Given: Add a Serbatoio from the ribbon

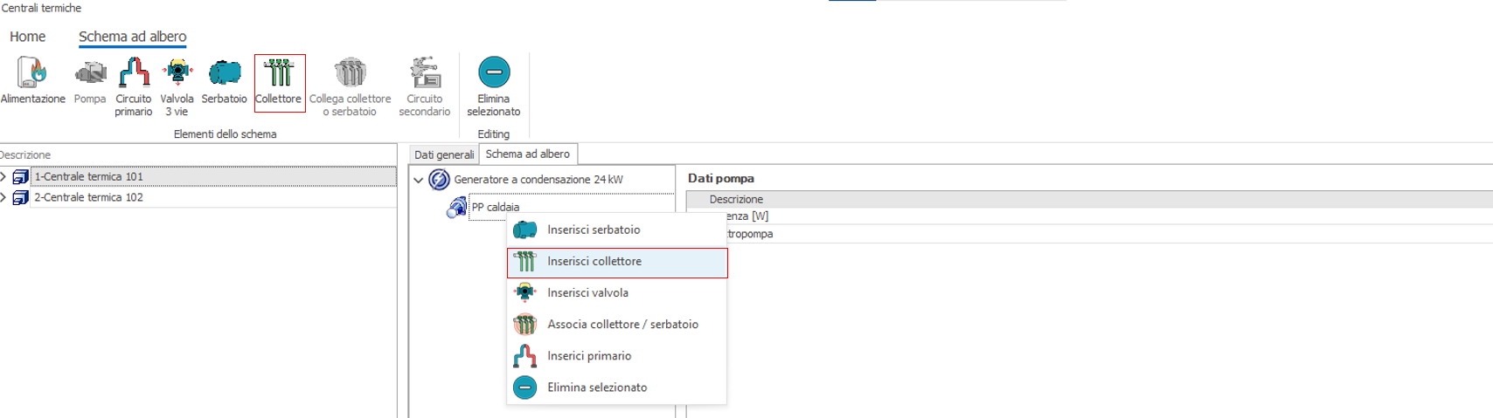Looking at the screenshot, I should click(224, 73).
